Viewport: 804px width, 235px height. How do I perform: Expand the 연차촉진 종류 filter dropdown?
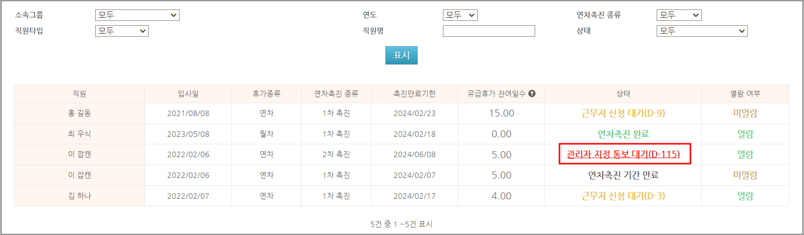pos(679,15)
